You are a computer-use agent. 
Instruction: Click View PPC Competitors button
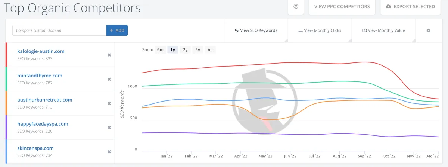[x=342, y=7]
